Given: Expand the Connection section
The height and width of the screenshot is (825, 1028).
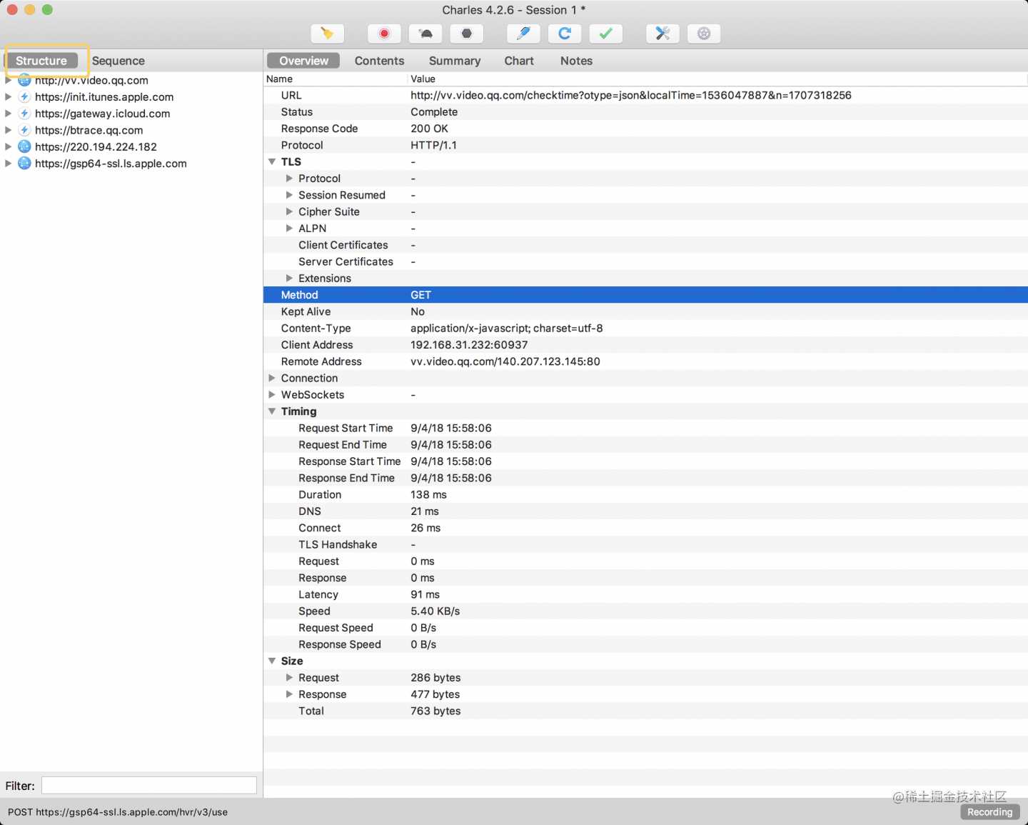Looking at the screenshot, I should point(272,378).
